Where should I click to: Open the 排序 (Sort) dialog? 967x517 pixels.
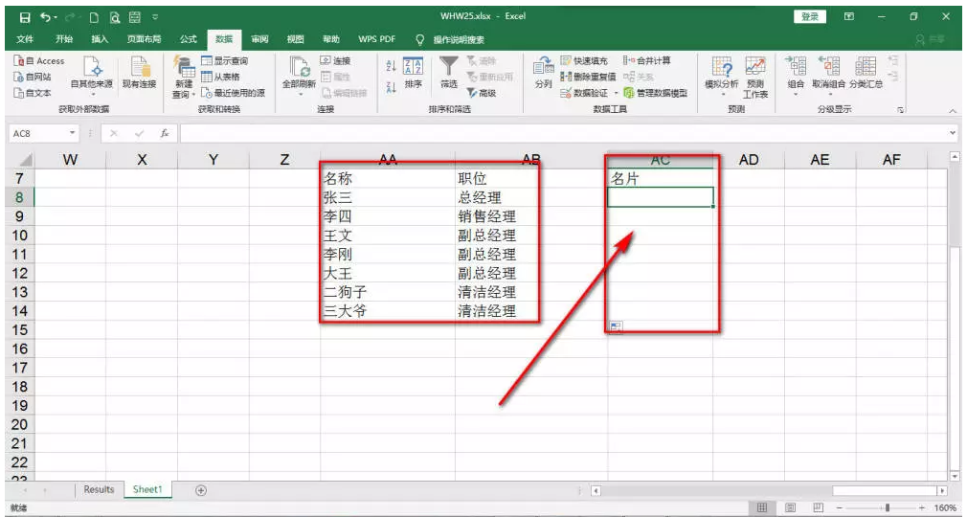click(414, 73)
